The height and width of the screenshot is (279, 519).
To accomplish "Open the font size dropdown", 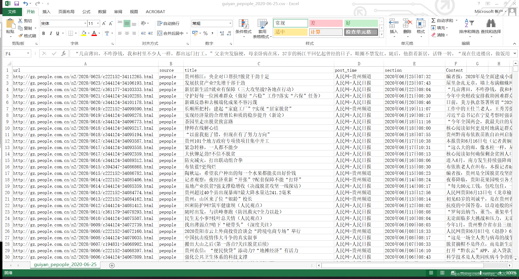I will [98, 23].
